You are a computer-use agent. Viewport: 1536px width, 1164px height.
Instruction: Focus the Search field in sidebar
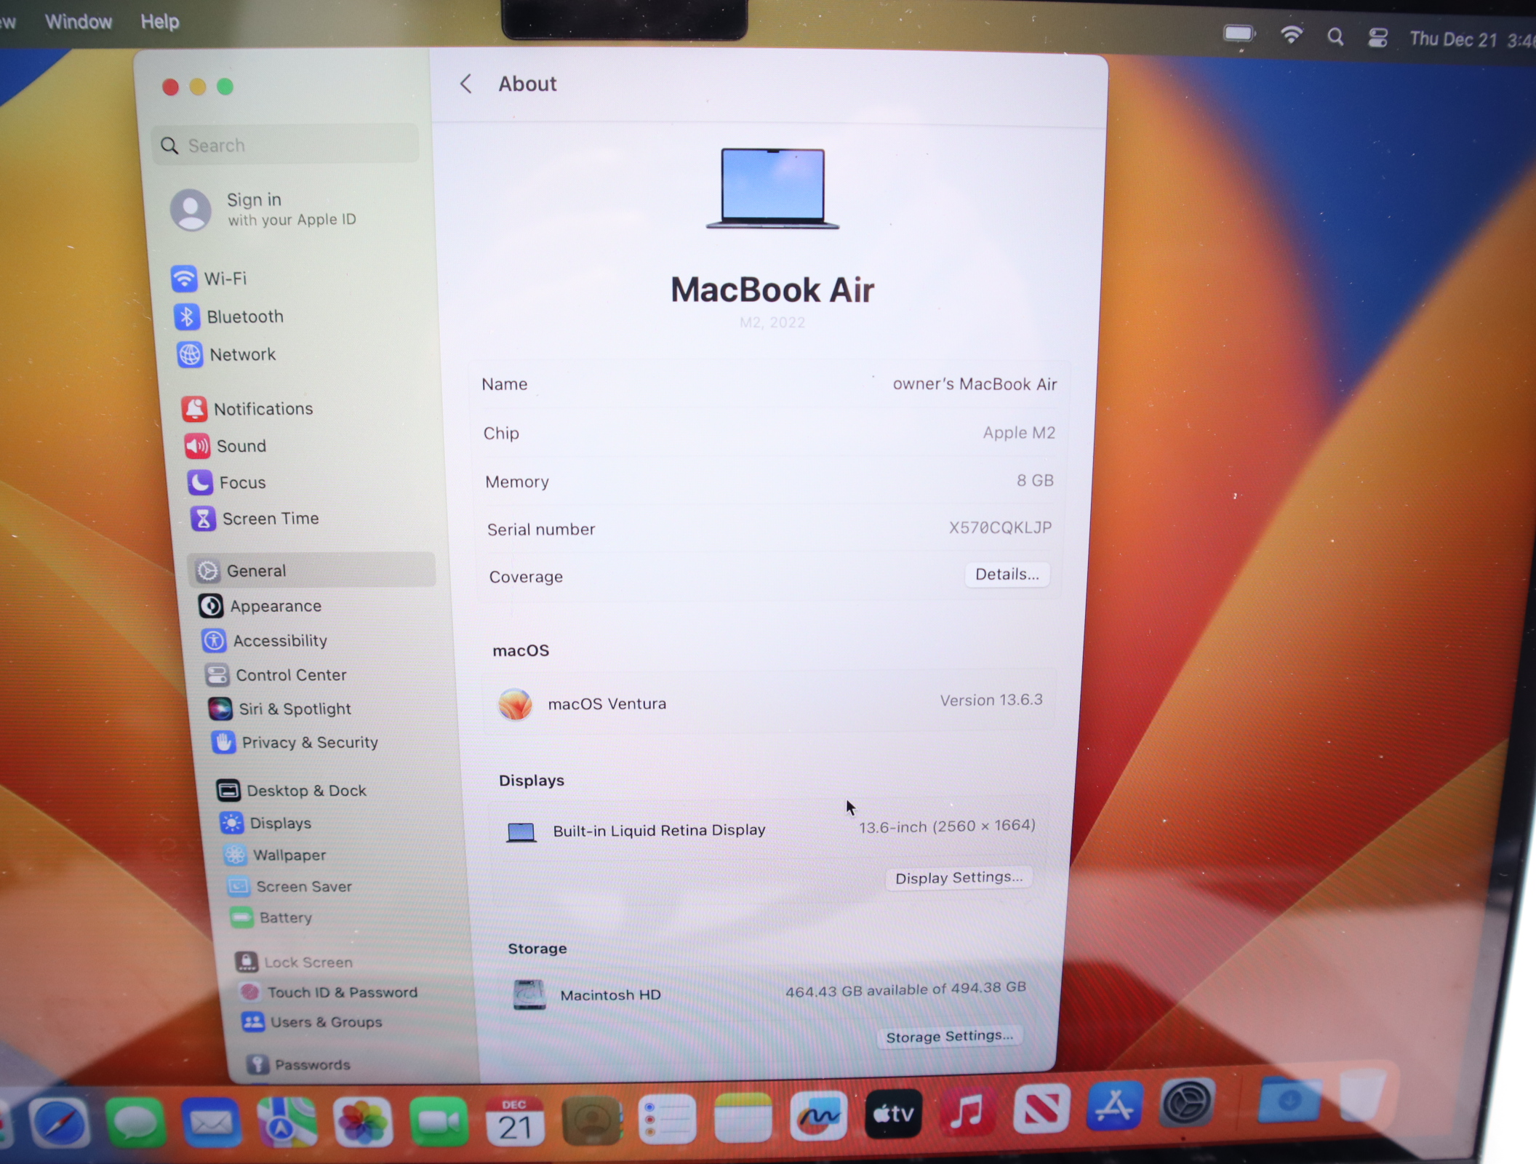(x=286, y=145)
